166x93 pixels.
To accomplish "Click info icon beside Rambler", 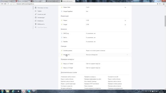I will point(62,42).
